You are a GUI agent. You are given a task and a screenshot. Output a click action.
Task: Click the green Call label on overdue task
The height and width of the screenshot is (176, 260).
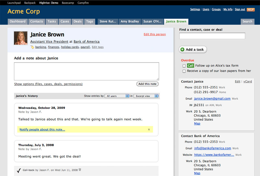coord(190,65)
